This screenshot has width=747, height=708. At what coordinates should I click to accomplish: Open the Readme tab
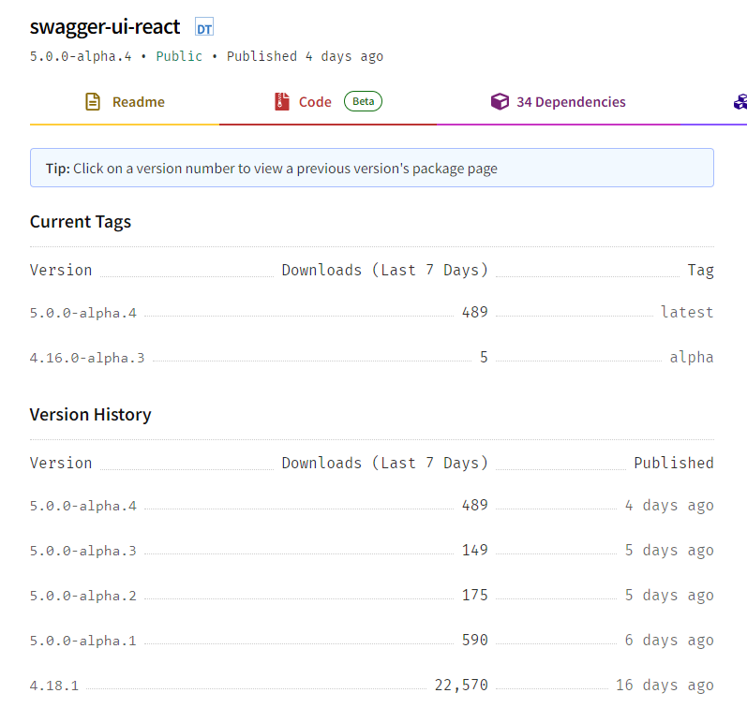point(125,102)
